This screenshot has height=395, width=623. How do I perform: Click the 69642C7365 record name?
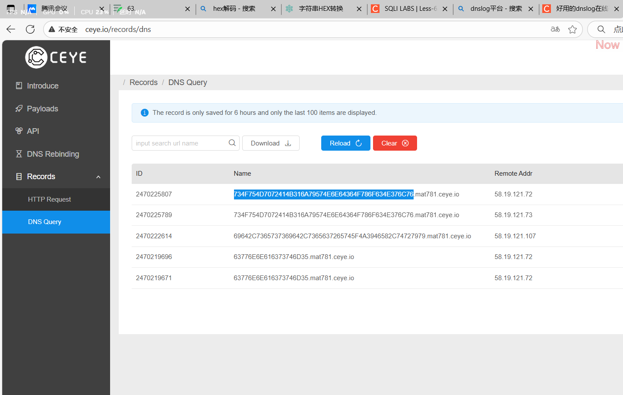click(x=352, y=236)
